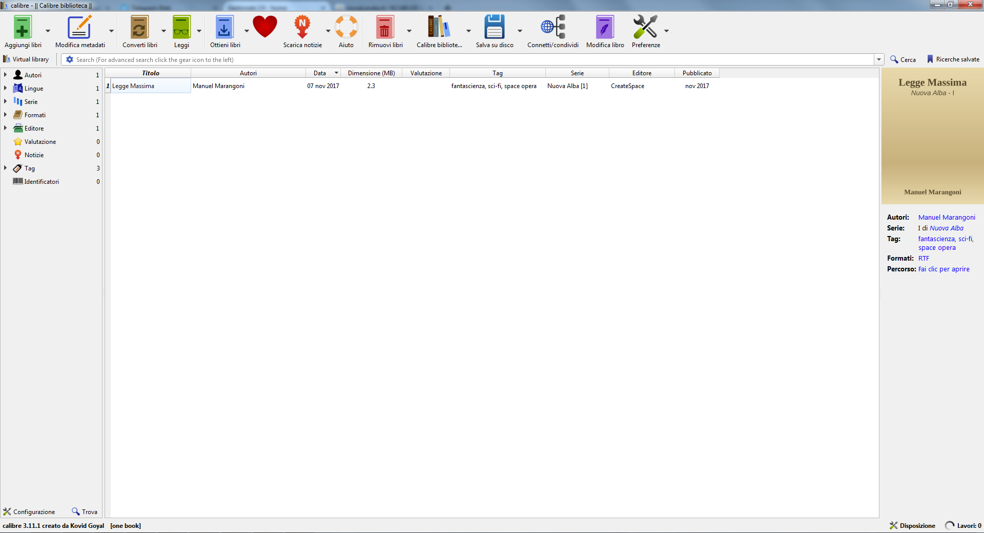Click in the Search input field
This screenshot has height=533, width=984.
click(x=474, y=59)
